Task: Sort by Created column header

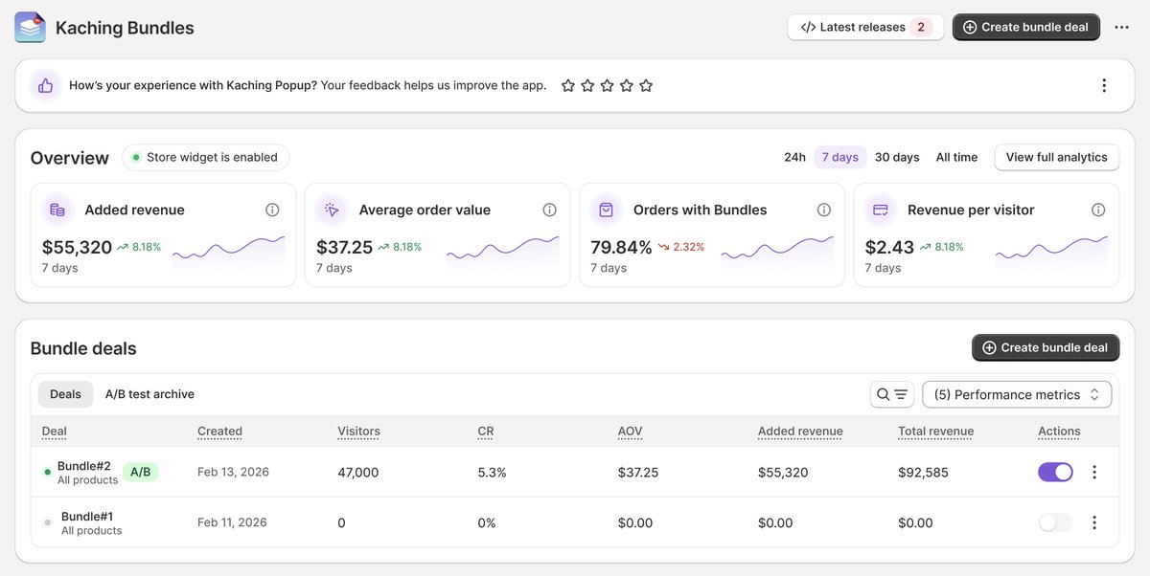Action: click(219, 432)
